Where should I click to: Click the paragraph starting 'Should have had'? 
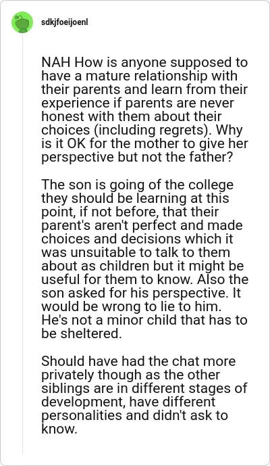point(144,395)
